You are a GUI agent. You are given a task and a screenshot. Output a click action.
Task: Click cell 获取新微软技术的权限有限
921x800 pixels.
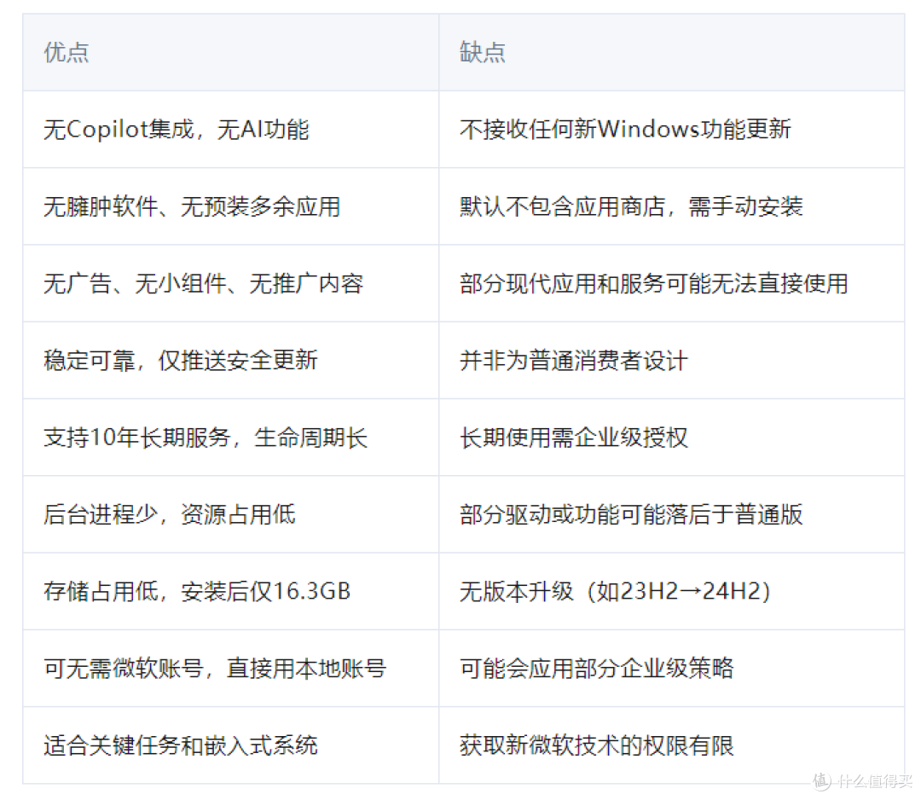click(x=671, y=745)
